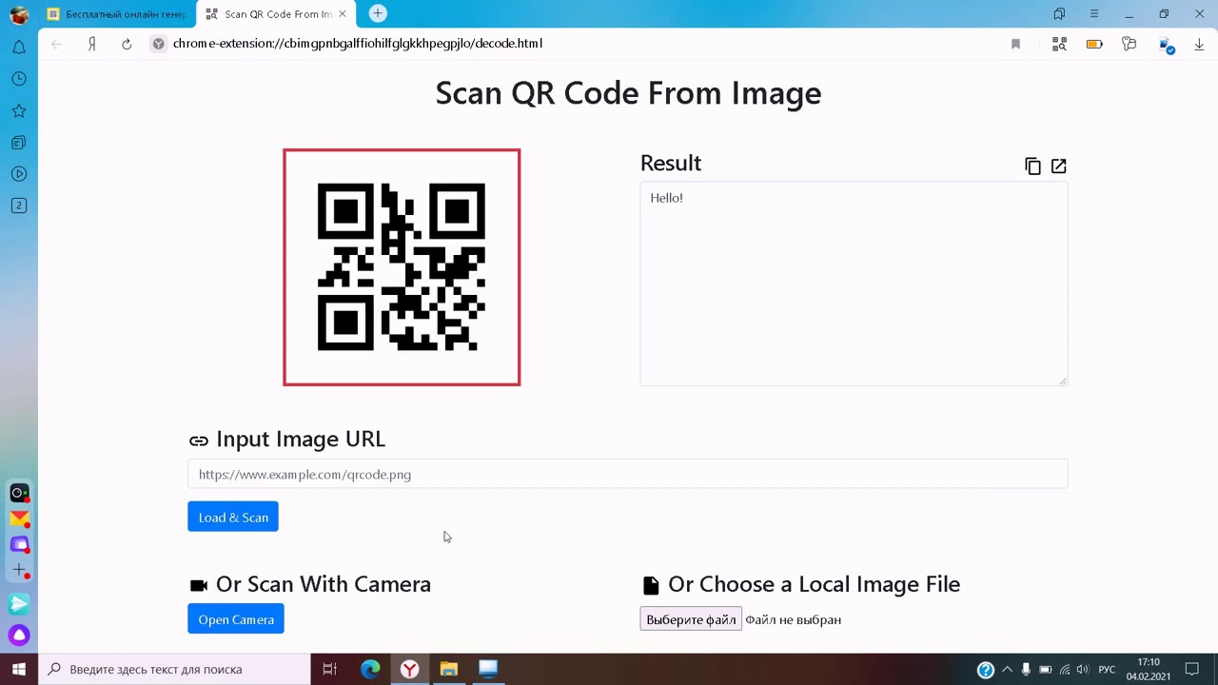
Task: Open the Windows Start menu
Action: click(19, 670)
